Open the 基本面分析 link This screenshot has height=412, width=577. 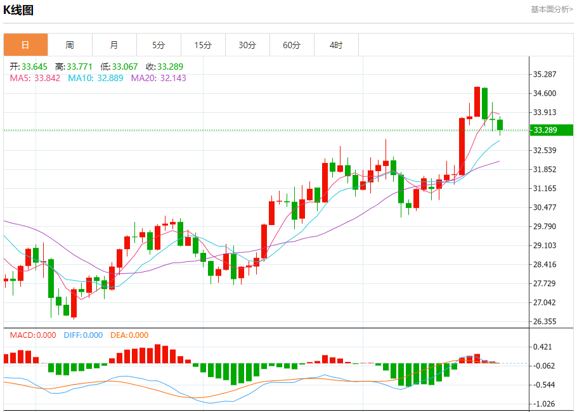[552, 10]
